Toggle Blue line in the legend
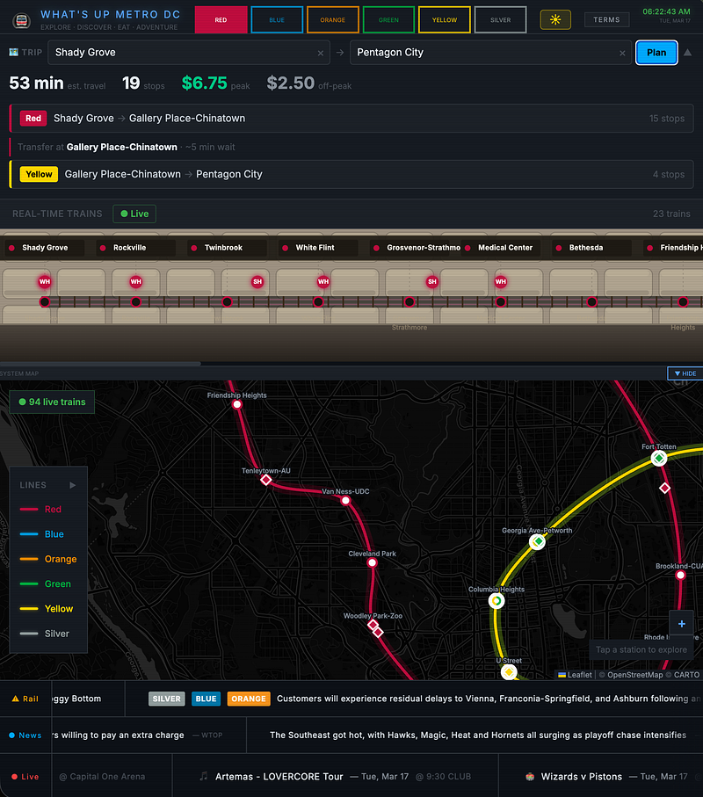This screenshot has width=703, height=797. (x=41, y=534)
